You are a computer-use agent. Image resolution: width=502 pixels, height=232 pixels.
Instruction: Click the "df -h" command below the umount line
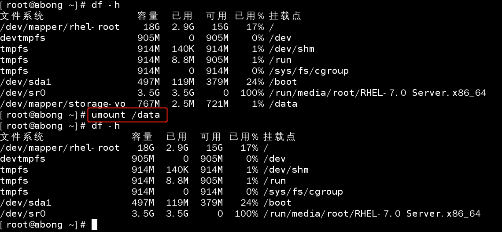[106, 126]
